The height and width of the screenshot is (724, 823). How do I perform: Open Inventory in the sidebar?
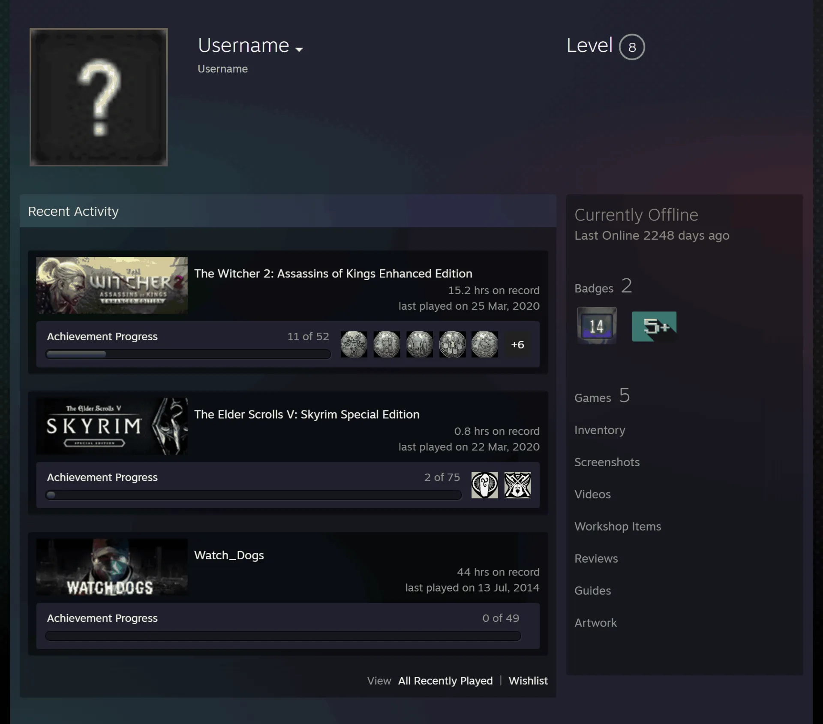coord(600,430)
